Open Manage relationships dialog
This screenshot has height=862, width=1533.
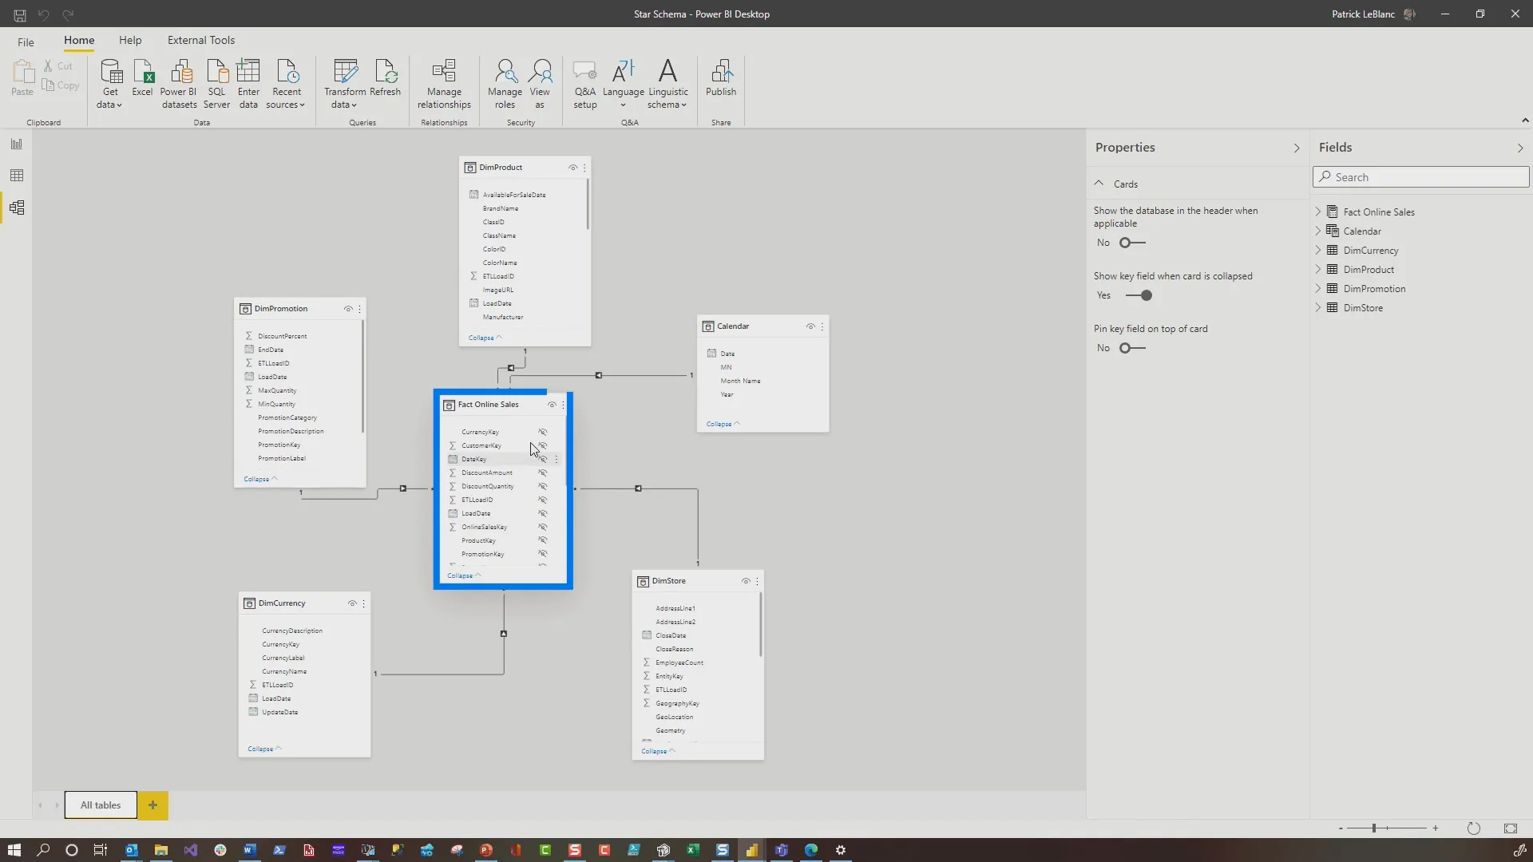click(444, 84)
